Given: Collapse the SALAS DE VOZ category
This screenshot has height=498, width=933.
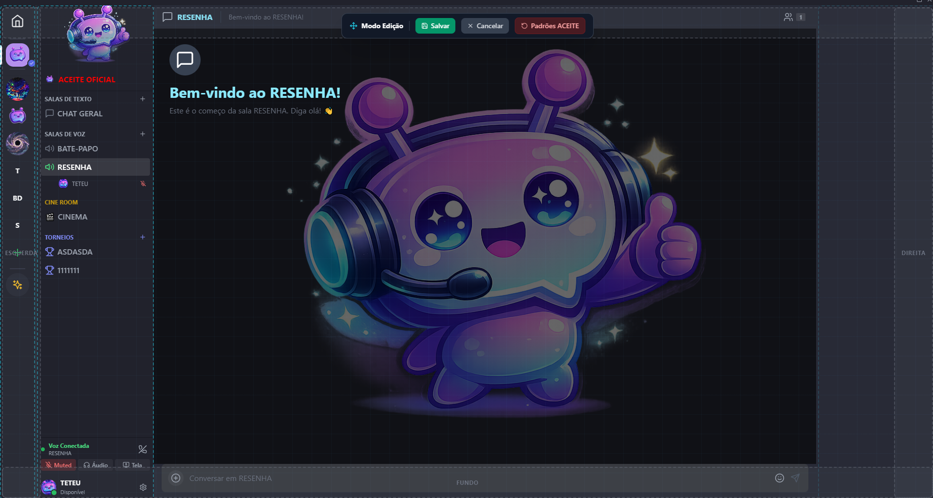Looking at the screenshot, I should [x=65, y=134].
